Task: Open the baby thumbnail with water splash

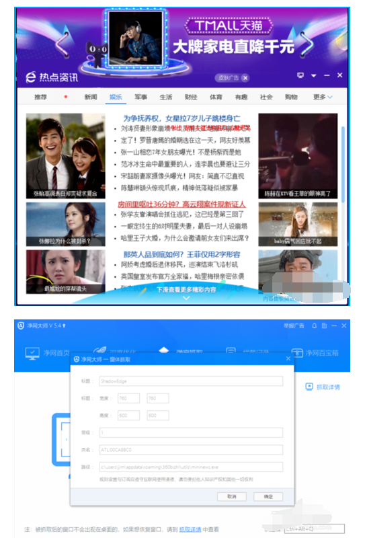Action: click(298, 224)
